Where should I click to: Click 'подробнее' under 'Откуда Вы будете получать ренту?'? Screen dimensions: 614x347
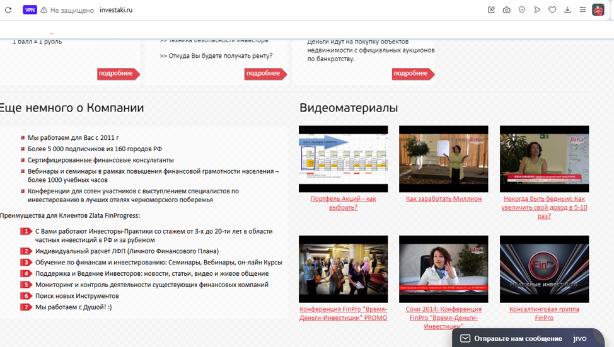click(x=265, y=74)
